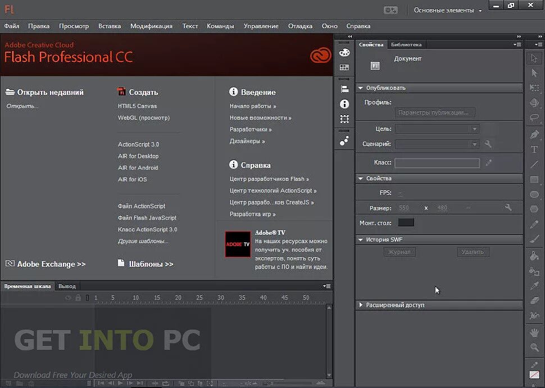
Task: Pick the 3D Rotation tool
Action: [534, 102]
